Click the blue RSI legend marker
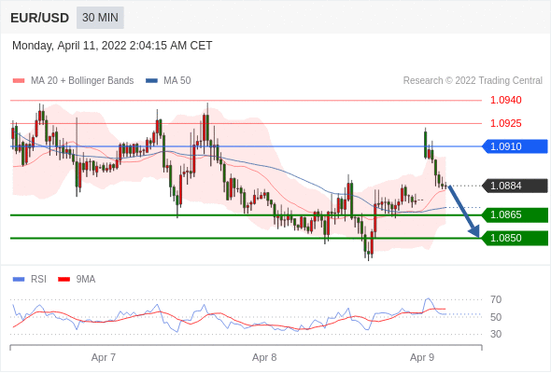 point(19,280)
